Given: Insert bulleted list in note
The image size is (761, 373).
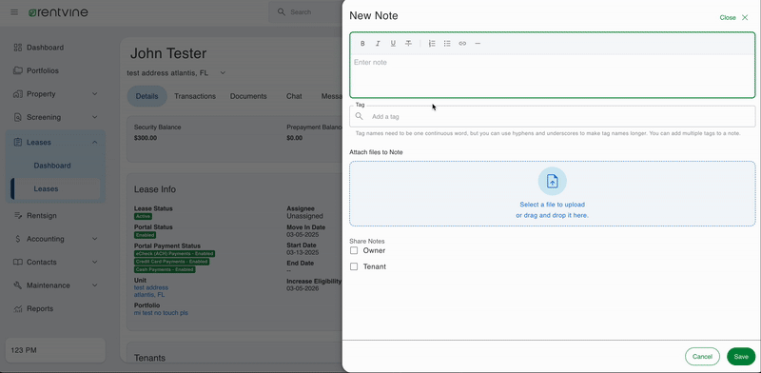Looking at the screenshot, I should 447,44.
